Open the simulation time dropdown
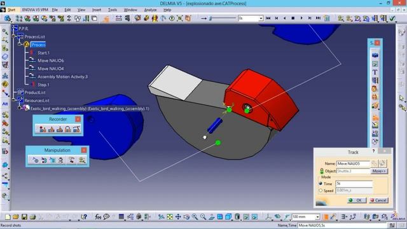The height and width of the screenshot is (229, 407). pos(261,18)
